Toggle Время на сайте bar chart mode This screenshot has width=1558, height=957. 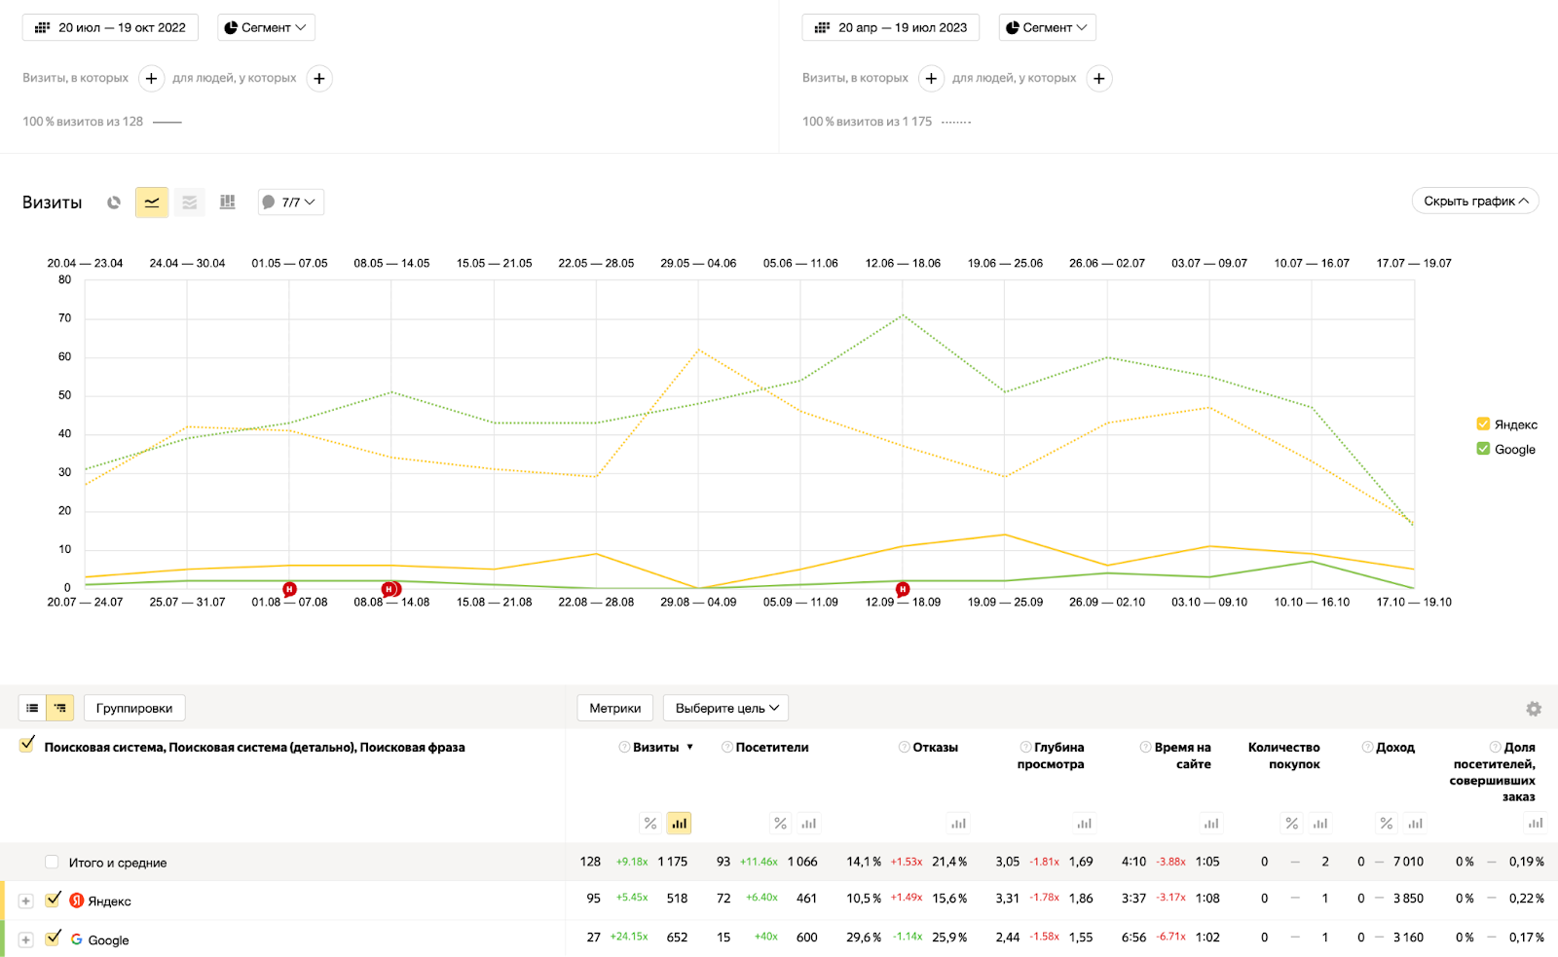point(1211,824)
